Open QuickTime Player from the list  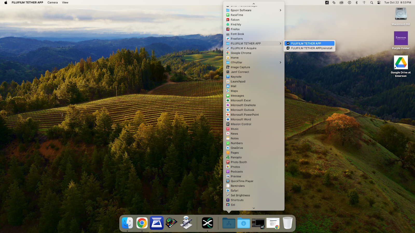[254, 181]
